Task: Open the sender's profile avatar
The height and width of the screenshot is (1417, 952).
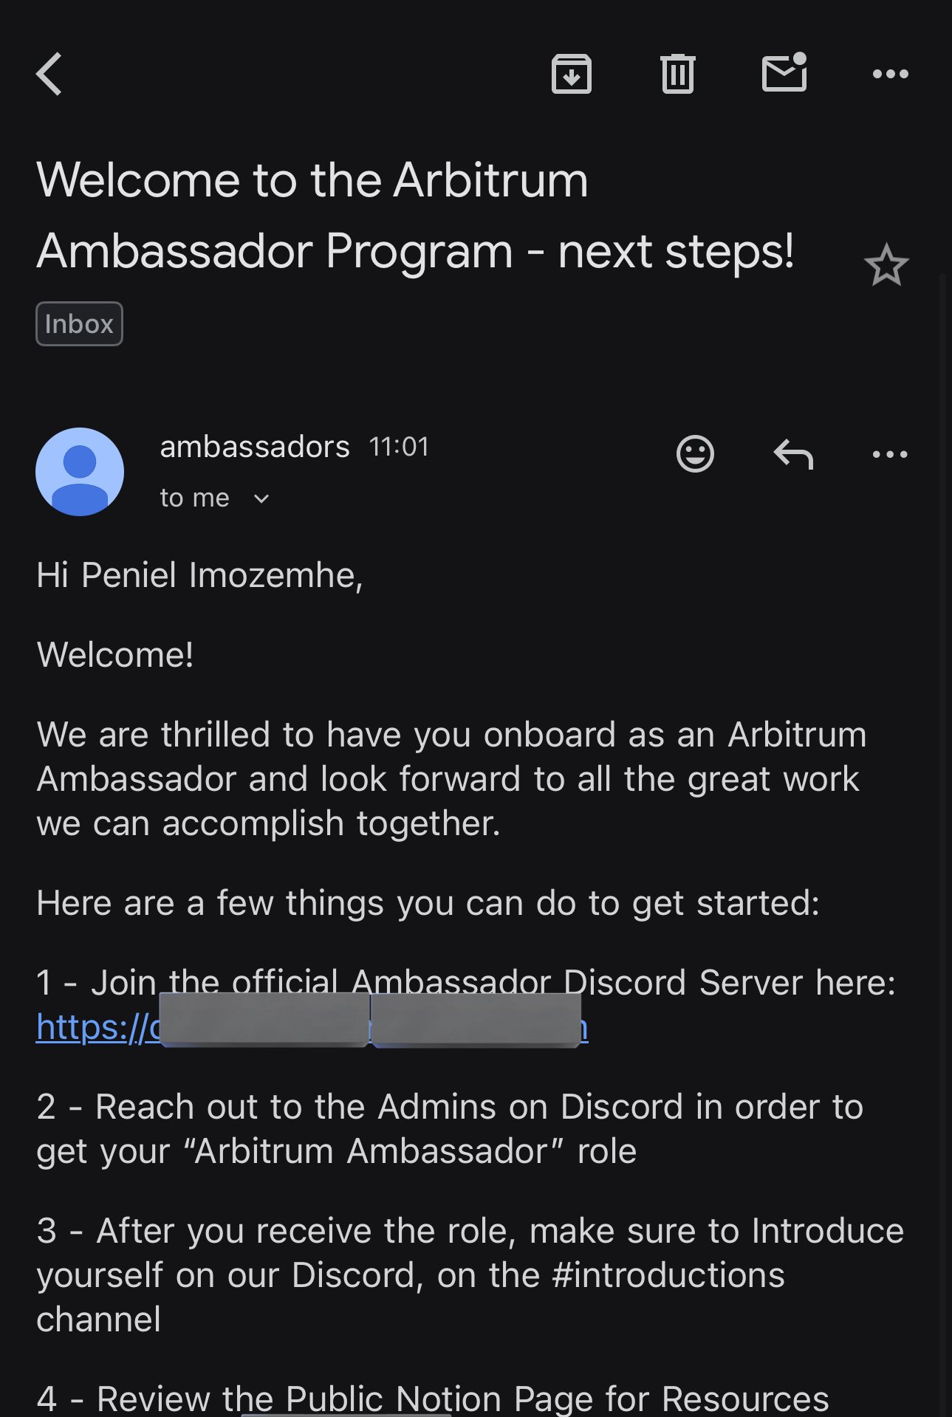Action: [x=80, y=472]
